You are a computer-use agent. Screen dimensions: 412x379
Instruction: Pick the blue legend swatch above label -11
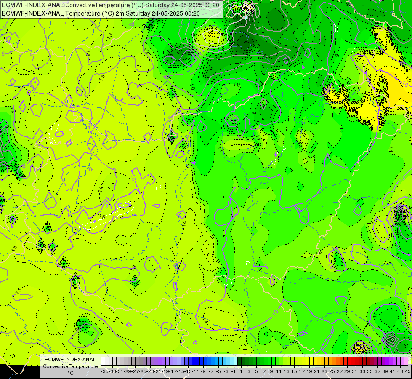pyautogui.click(x=194, y=361)
